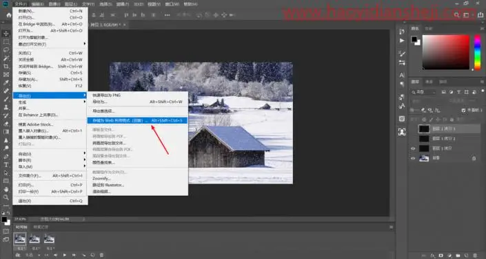Hide the 图层 1 拷贝 layer
The width and height of the screenshot is (486, 259).
[x=413, y=148]
